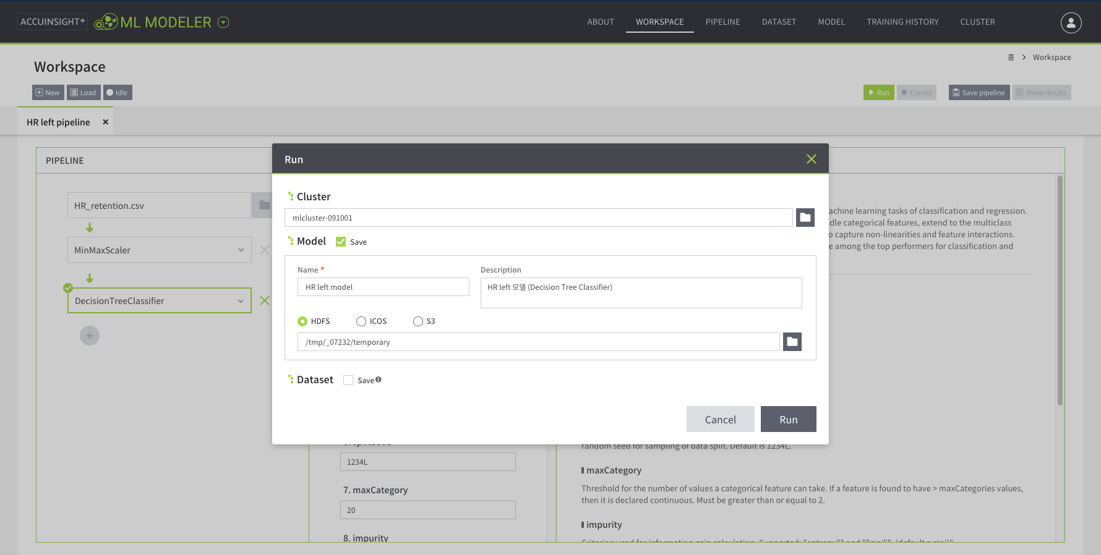Image resolution: width=1101 pixels, height=555 pixels.
Task: Go to TRAINING HISTORY
Action: 902,22
